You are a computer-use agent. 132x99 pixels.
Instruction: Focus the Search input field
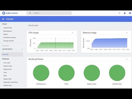[49, 13]
